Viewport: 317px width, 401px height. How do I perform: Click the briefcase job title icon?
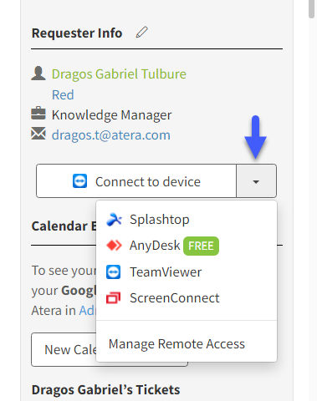(x=38, y=113)
